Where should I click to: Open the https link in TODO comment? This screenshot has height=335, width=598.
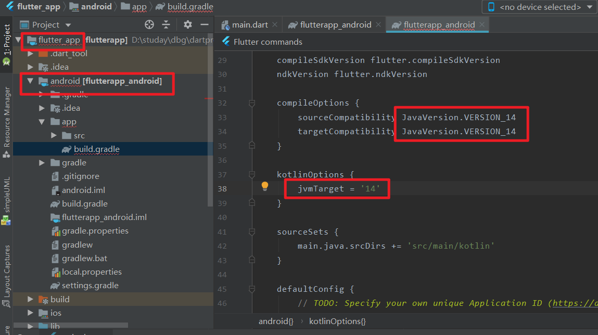[x=575, y=303]
